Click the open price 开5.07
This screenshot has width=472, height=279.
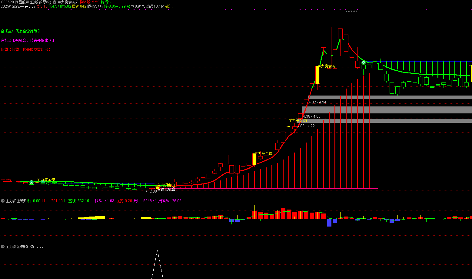(x=30, y=6)
